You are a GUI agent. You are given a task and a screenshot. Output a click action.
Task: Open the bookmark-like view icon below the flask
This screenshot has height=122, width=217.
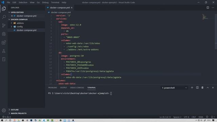pyautogui.click(x=4, y=59)
